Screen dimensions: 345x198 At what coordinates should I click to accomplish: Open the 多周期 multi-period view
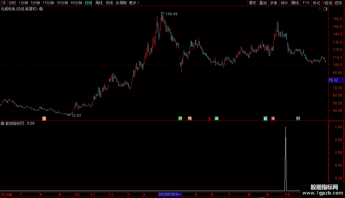pyautogui.click(x=121, y=3)
